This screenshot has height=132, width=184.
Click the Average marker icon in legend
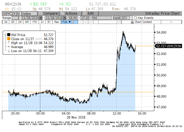coord(9,47)
